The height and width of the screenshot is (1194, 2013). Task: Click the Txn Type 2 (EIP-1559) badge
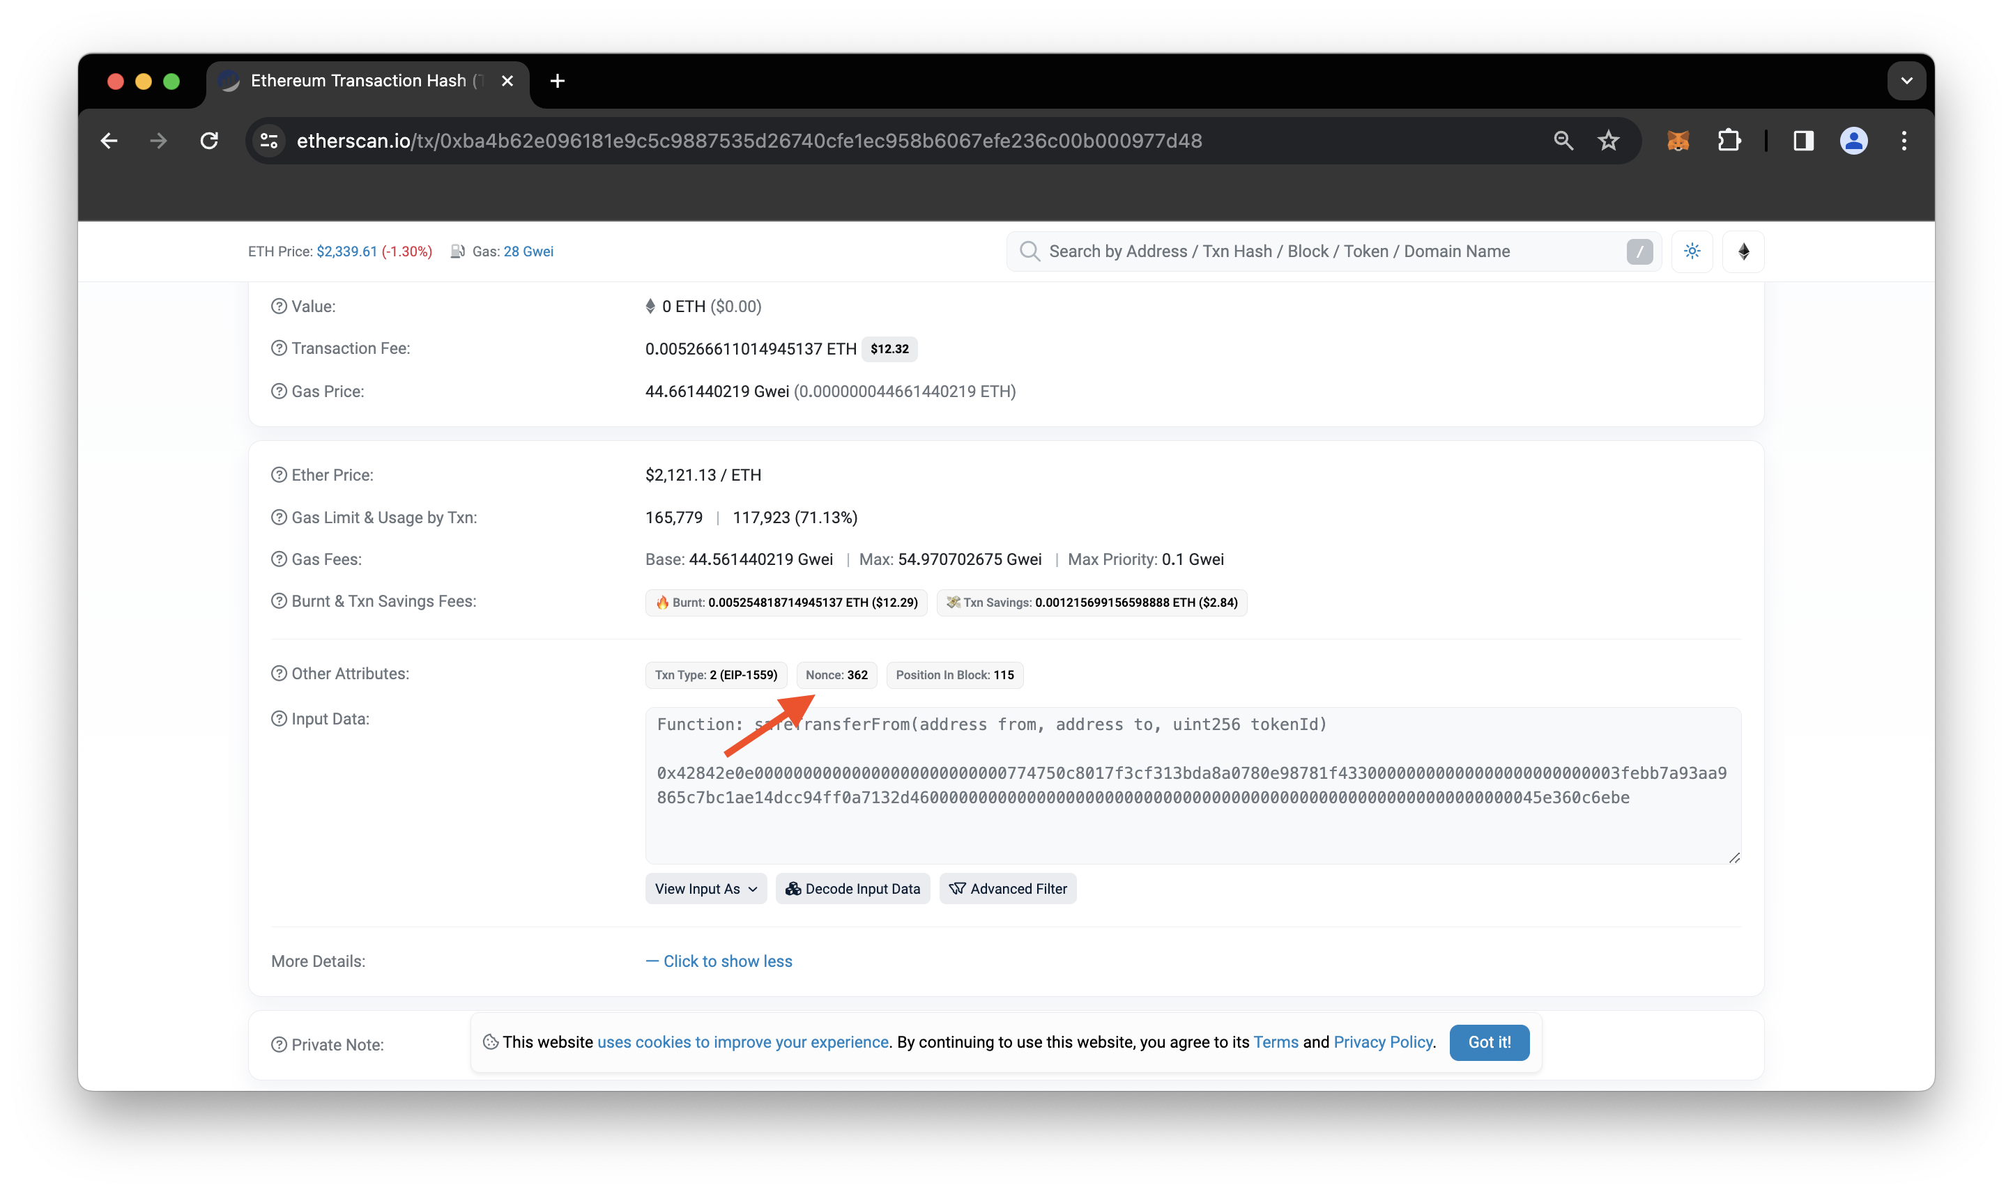pyautogui.click(x=716, y=675)
